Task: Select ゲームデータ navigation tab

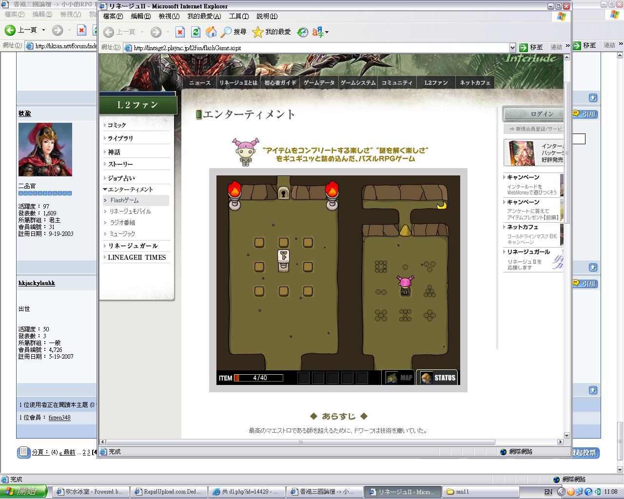Action: click(x=319, y=83)
